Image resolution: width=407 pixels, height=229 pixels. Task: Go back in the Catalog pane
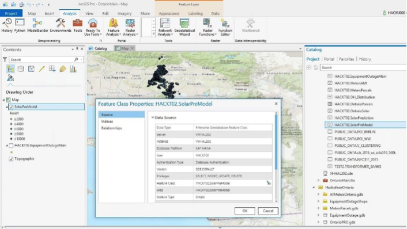pyautogui.click(x=309, y=68)
